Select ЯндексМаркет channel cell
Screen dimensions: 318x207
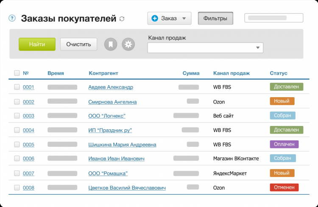(x=230, y=173)
